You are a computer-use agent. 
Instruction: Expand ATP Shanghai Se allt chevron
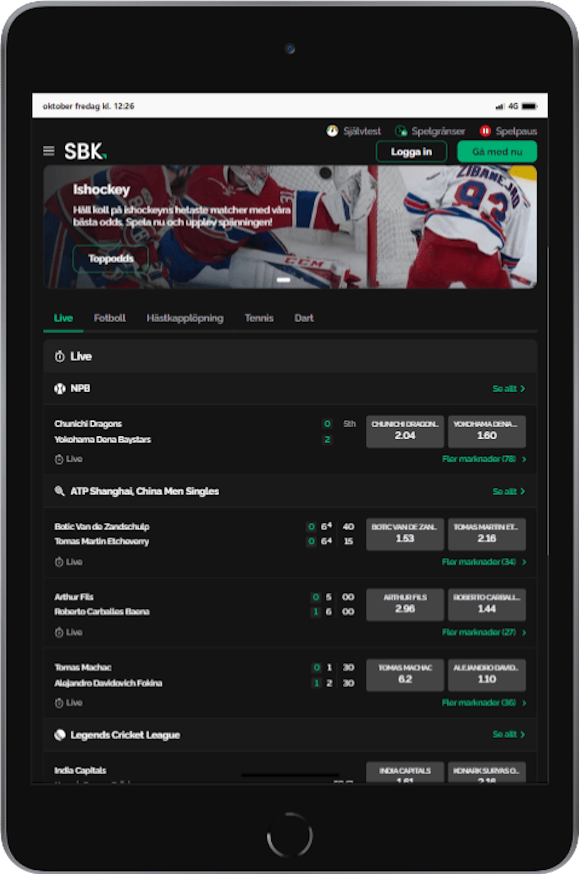(523, 491)
